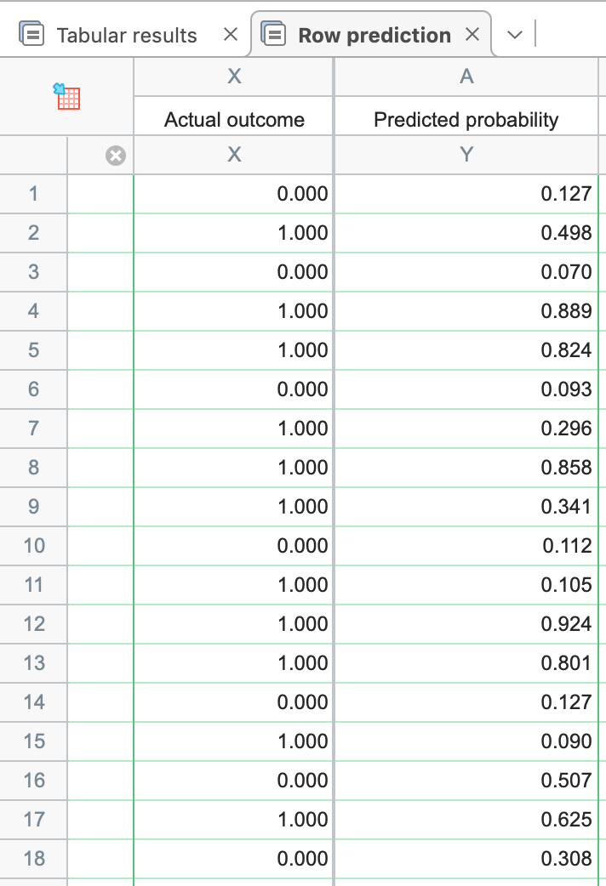The width and height of the screenshot is (606, 886).
Task: Click the Tabular results sheet icon
Action: point(32,35)
